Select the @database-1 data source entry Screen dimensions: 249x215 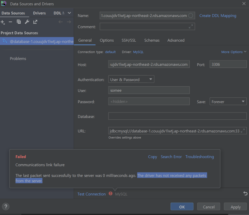(x=37, y=41)
